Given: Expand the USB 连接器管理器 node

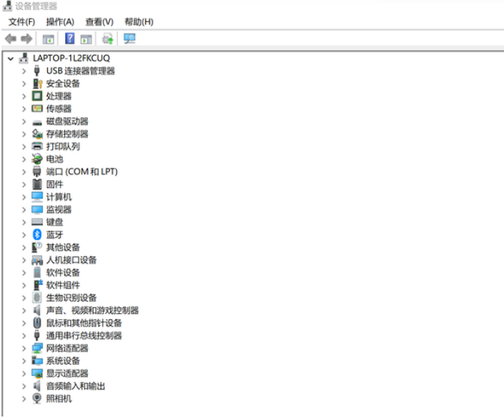Looking at the screenshot, I should (24, 71).
